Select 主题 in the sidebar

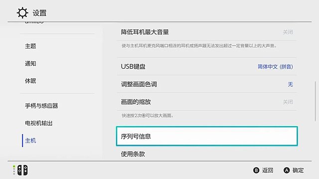pyautogui.click(x=30, y=46)
